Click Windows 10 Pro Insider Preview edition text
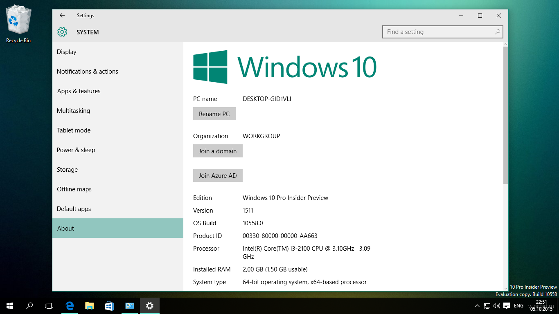 (285, 198)
